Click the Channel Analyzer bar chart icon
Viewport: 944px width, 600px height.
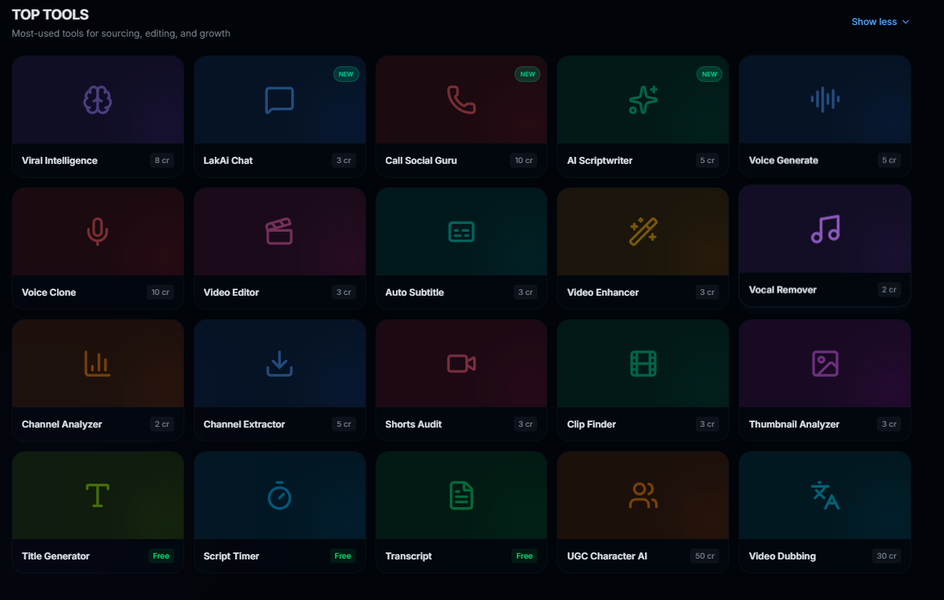[x=98, y=364]
